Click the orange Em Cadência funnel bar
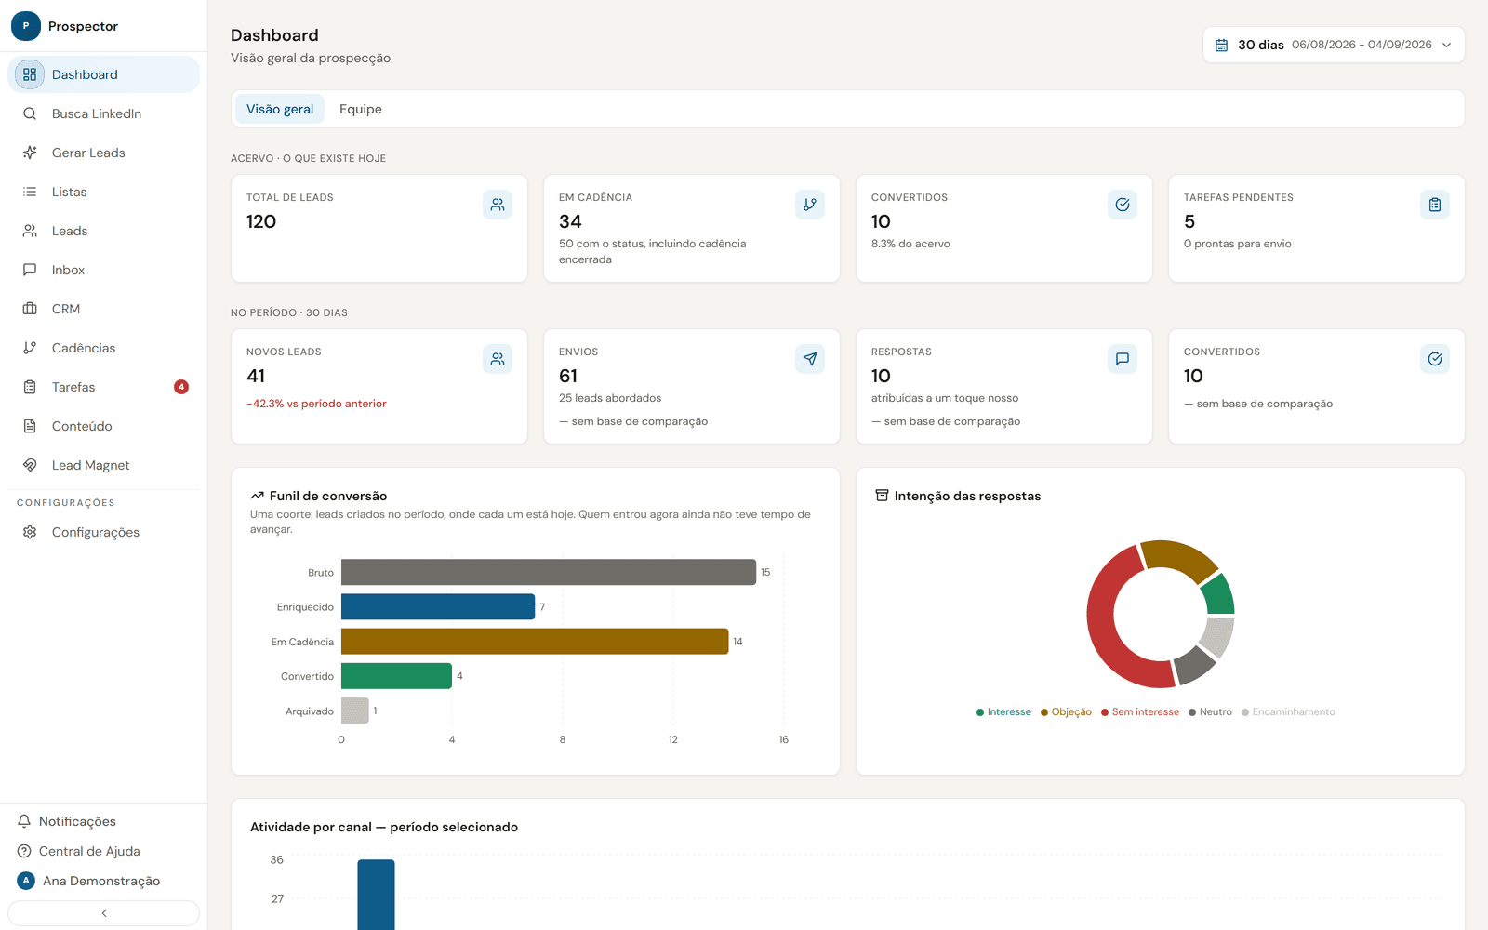This screenshot has width=1488, height=930. coord(535,642)
